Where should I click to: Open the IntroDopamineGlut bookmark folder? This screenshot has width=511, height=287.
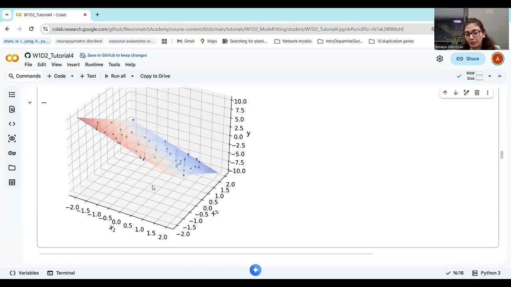(340, 41)
